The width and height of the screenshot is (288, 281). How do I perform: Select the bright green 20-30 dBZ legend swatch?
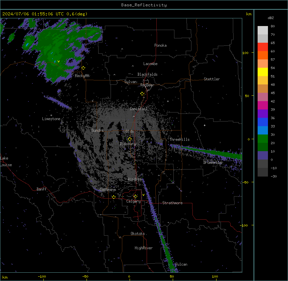263,139
